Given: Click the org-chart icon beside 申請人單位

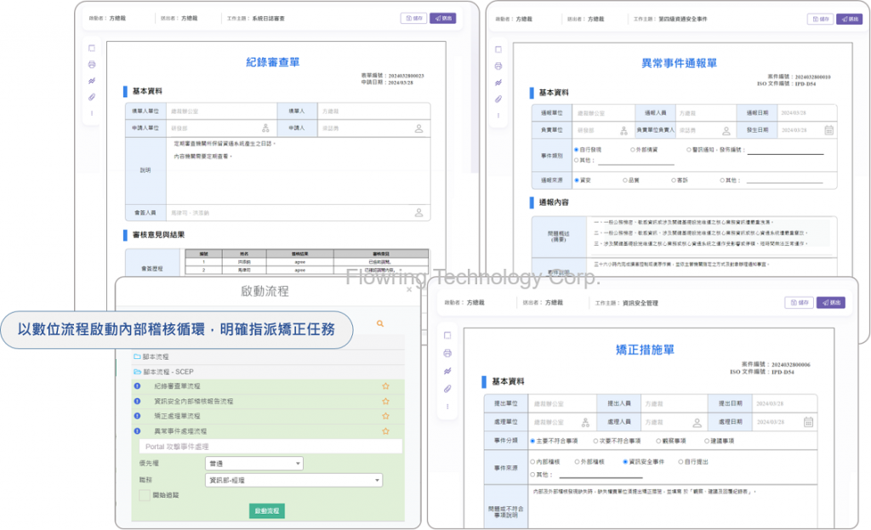Looking at the screenshot, I should [x=265, y=128].
